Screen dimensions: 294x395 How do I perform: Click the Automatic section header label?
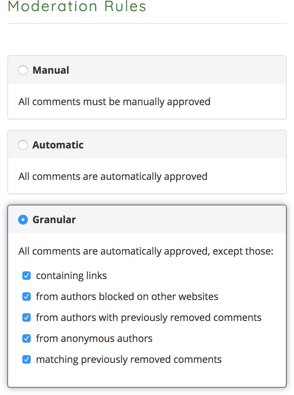click(x=58, y=145)
